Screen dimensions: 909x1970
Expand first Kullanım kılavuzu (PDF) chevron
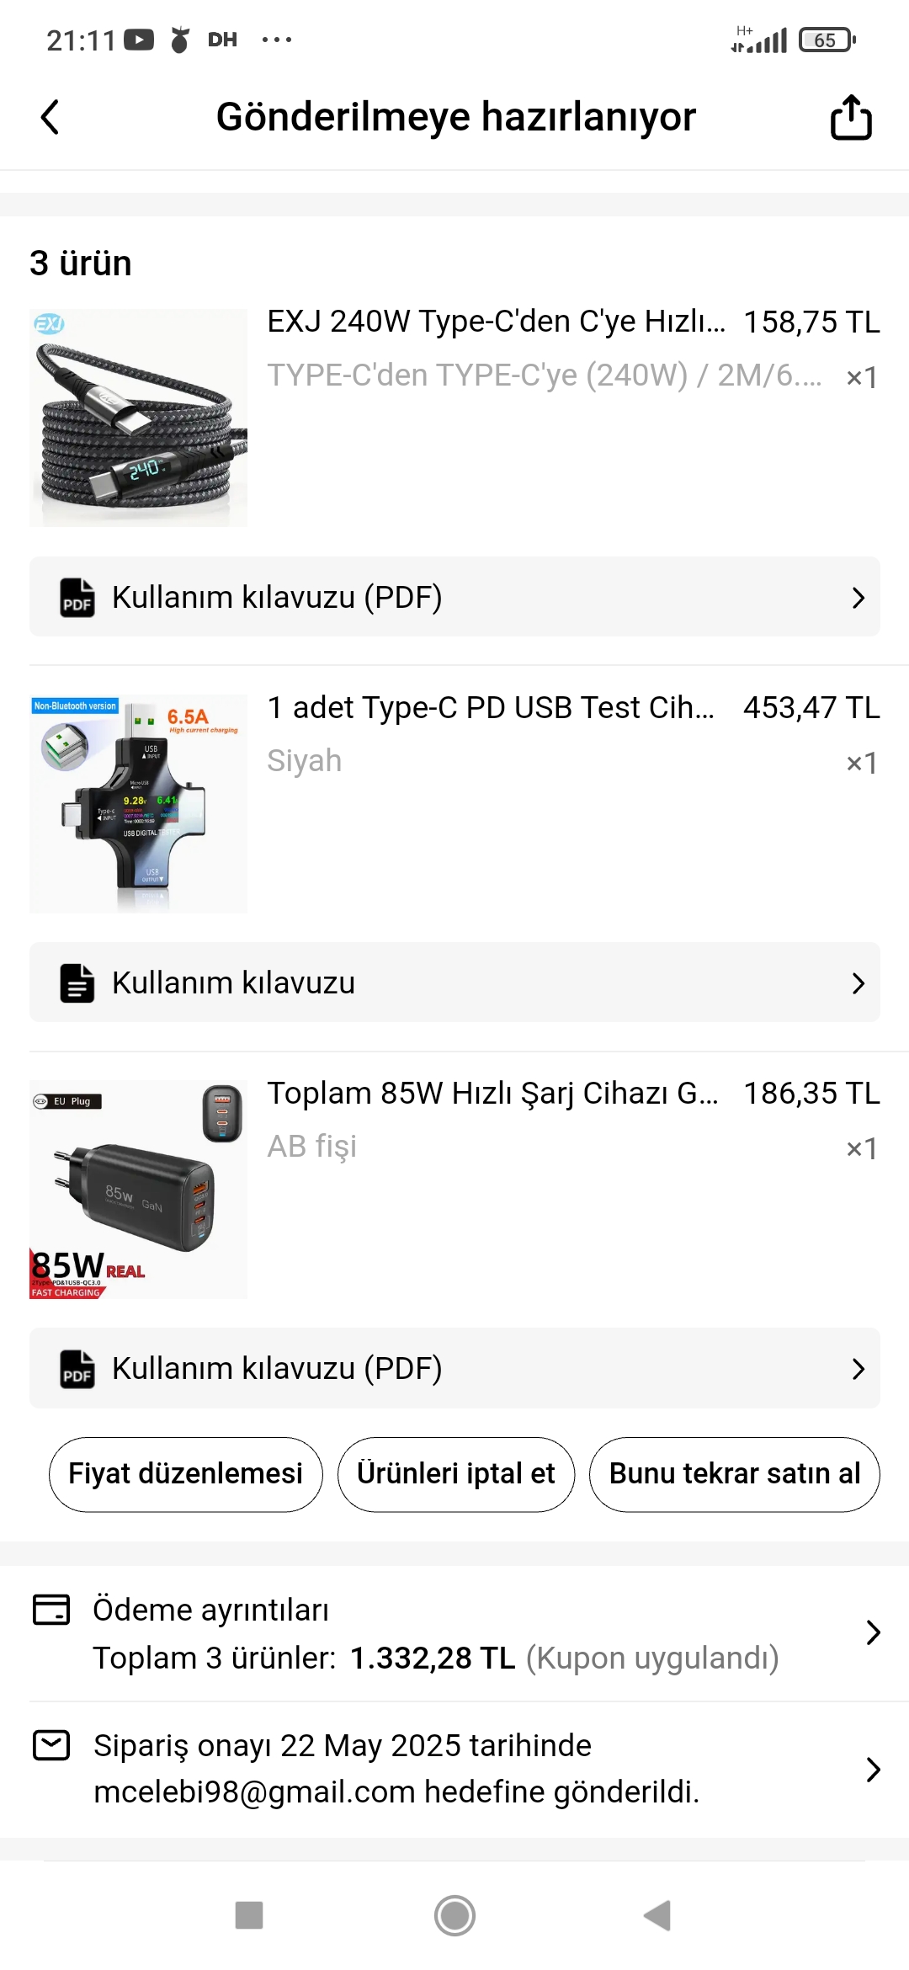(x=858, y=598)
